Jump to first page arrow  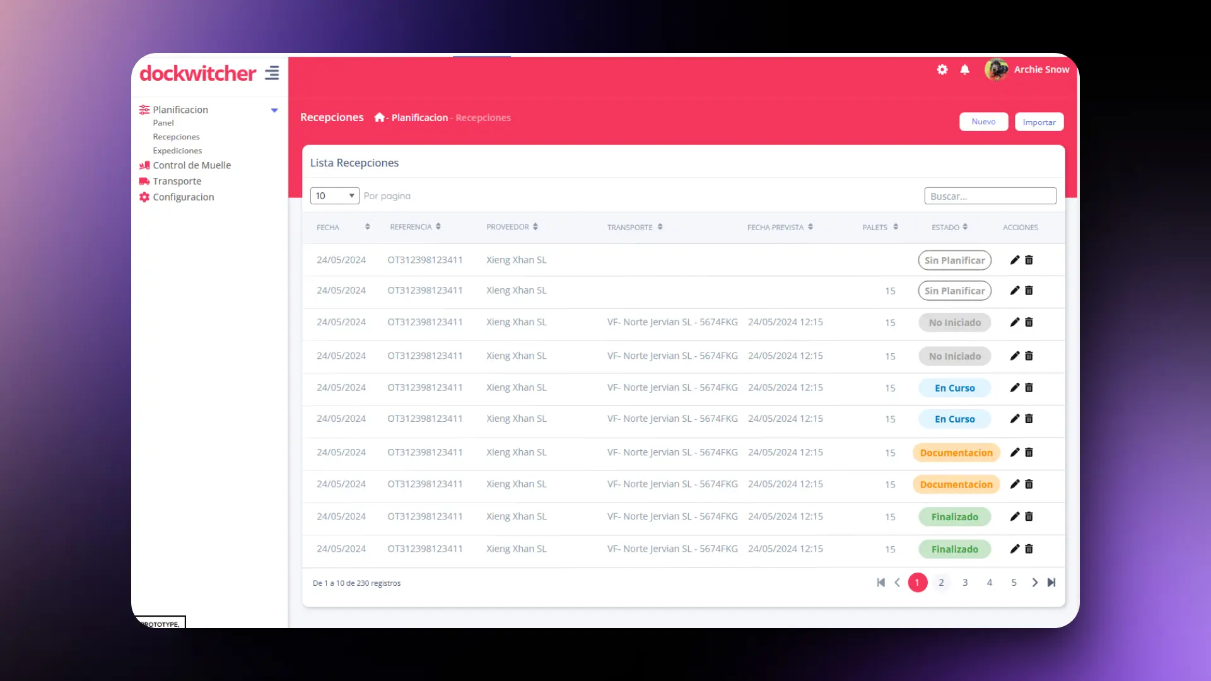click(880, 583)
